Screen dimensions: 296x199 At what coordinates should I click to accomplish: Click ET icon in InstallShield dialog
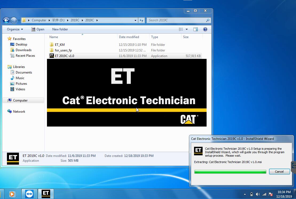(198, 151)
